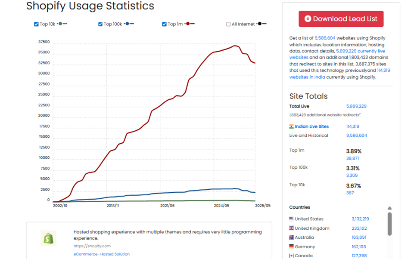420x259 pixels.
Task: Uncheck the Top 100k checkbox
Action: point(100,24)
